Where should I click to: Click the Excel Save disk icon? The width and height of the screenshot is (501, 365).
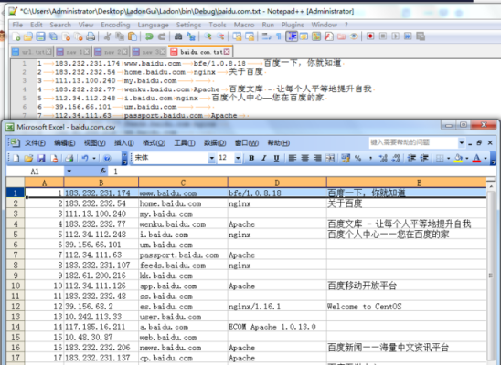click(x=41, y=158)
